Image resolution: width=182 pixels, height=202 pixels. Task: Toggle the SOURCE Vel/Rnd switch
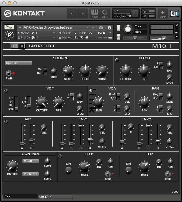(x=45, y=71)
